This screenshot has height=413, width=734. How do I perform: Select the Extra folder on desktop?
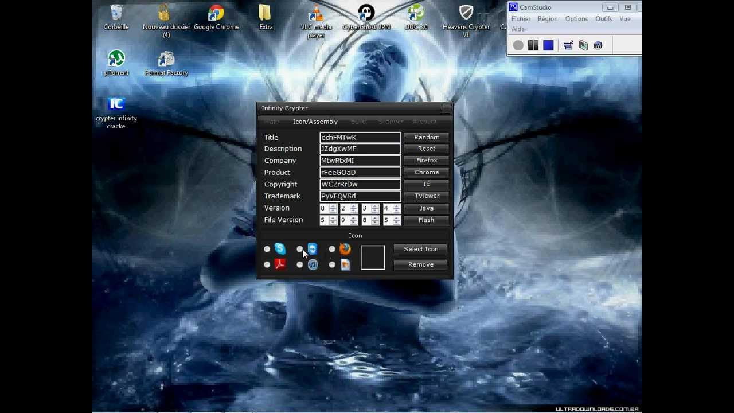coord(266,18)
